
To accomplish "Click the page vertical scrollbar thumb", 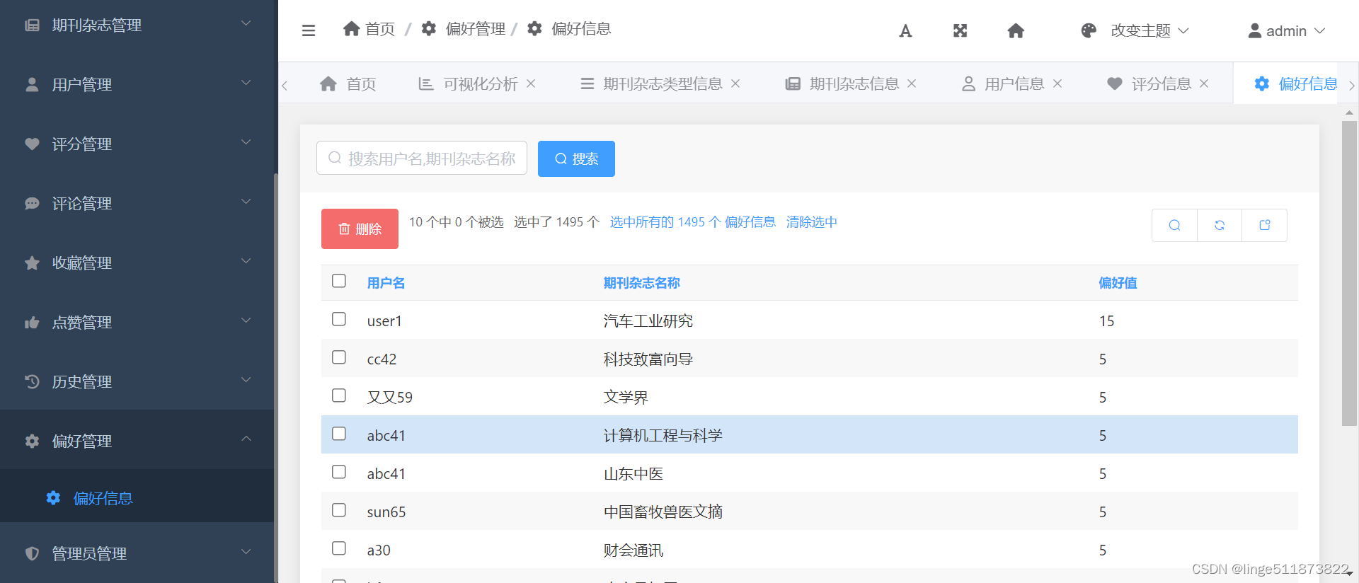I will 1349,273.
